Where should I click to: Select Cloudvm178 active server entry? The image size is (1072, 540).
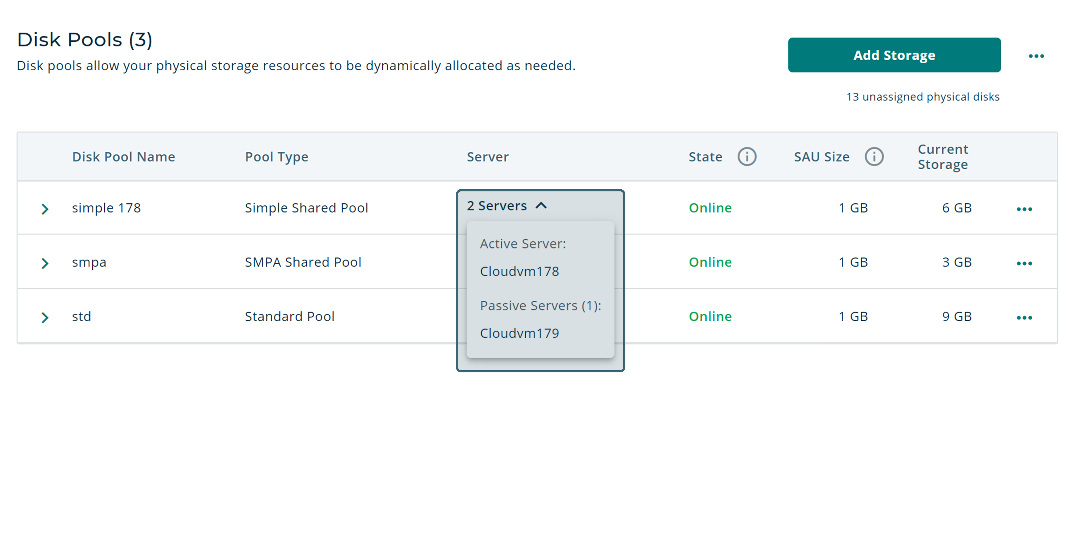pyautogui.click(x=519, y=271)
